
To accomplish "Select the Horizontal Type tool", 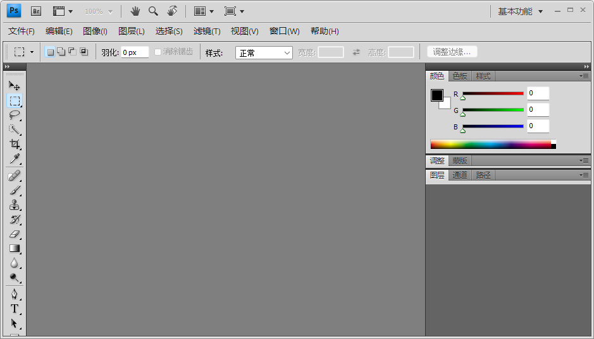I will tap(15, 309).
